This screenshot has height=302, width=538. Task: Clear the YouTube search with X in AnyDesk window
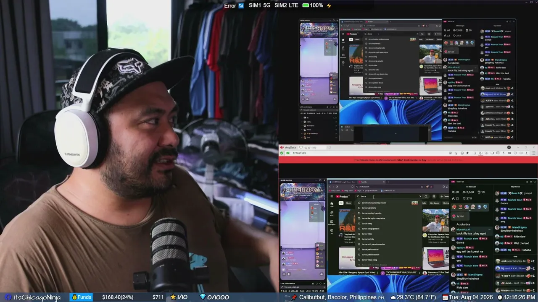420,196
